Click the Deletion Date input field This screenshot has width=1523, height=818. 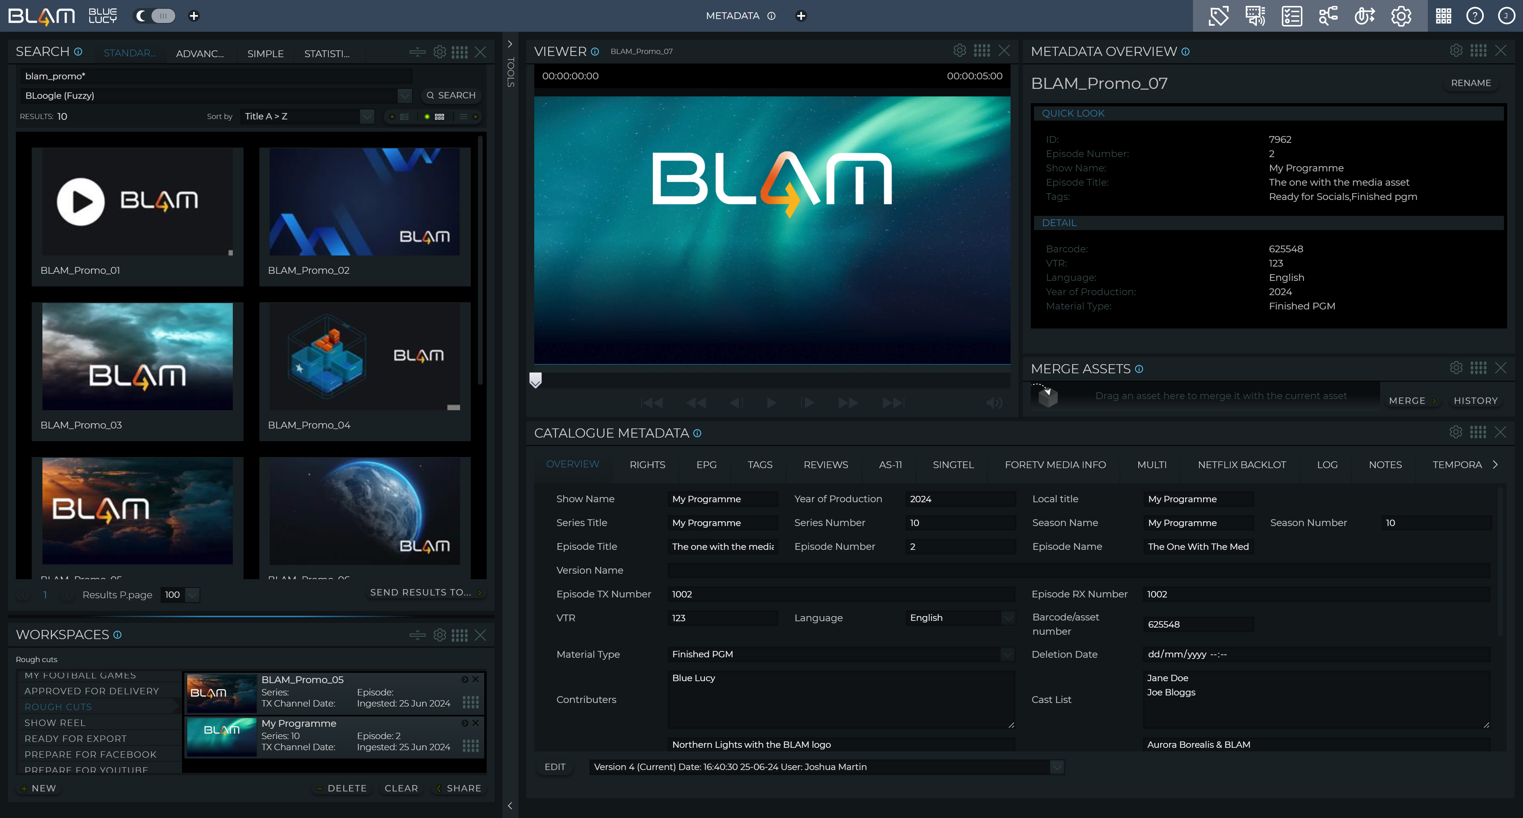point(1316,654)
